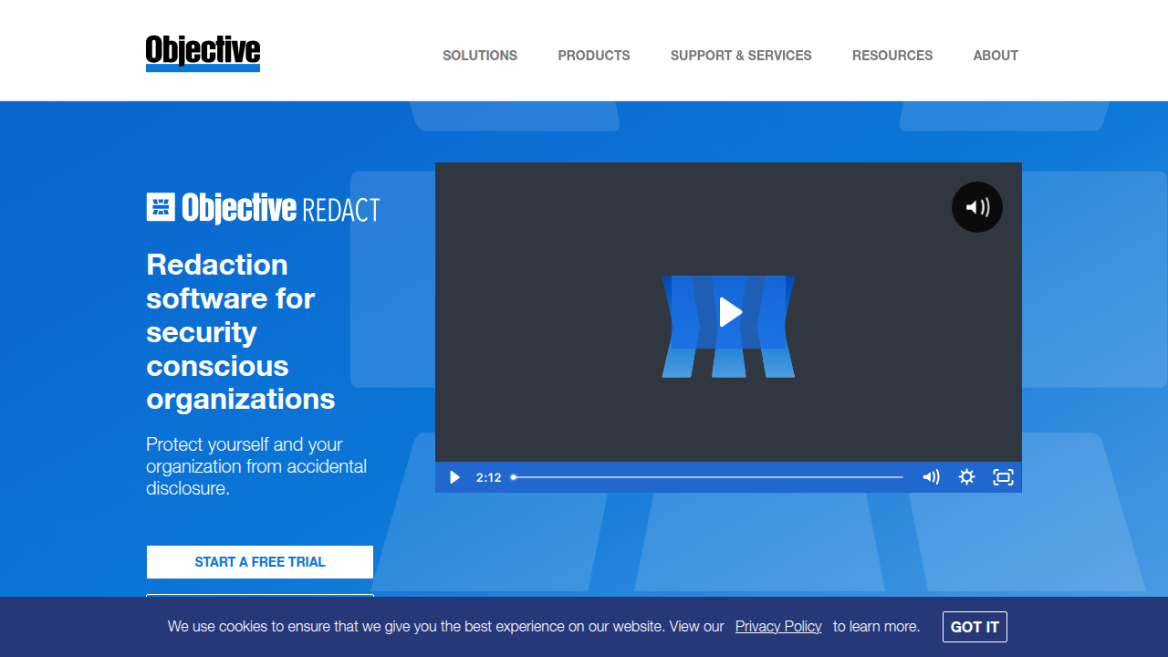Click Start a Free Trial button
Viewport: 1168px width, 657px height.
coord(260,562)
